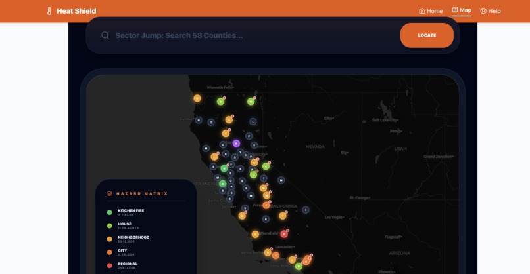
Task: Click the KITCHEN FIRE legend label
Action: point(131,210)
